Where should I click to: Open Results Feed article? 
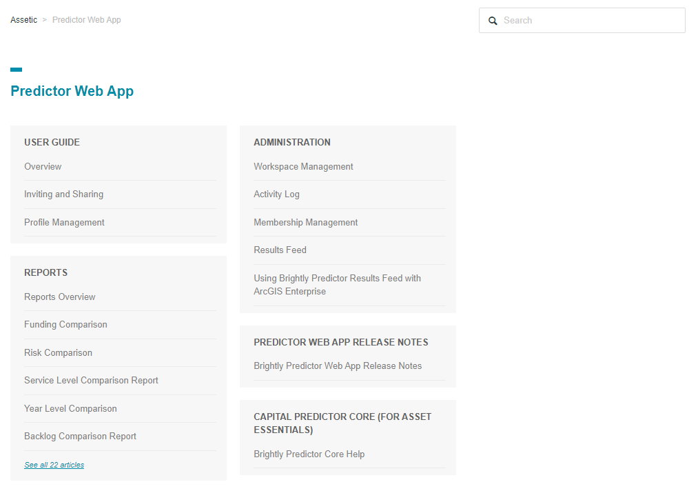pos(280,250)
